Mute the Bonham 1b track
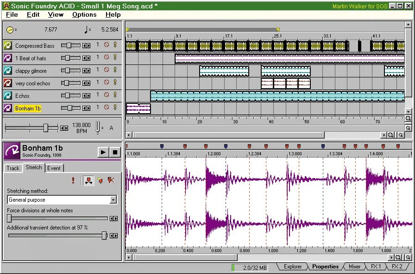This screenshot has width=415, height=274. pyautogui.click(x=107, y=107)
